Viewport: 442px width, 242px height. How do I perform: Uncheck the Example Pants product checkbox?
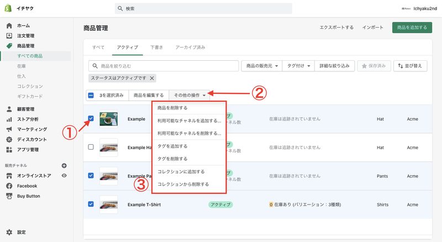(x=91, y=176)
